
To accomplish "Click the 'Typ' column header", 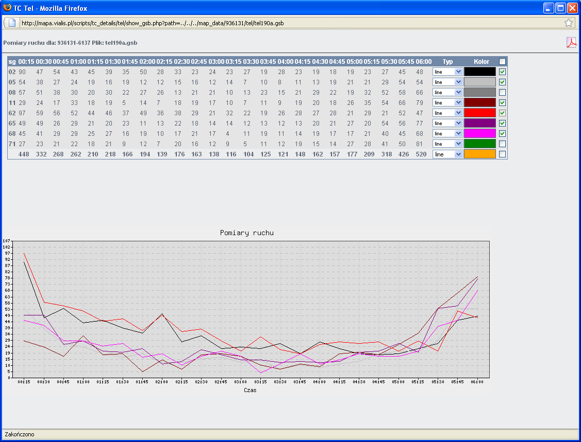I will [447, 61].
